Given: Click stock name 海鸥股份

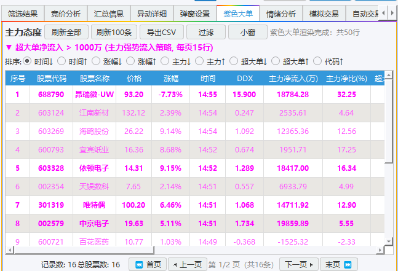Looking at the screenshot, I should [x=94, y=132].
